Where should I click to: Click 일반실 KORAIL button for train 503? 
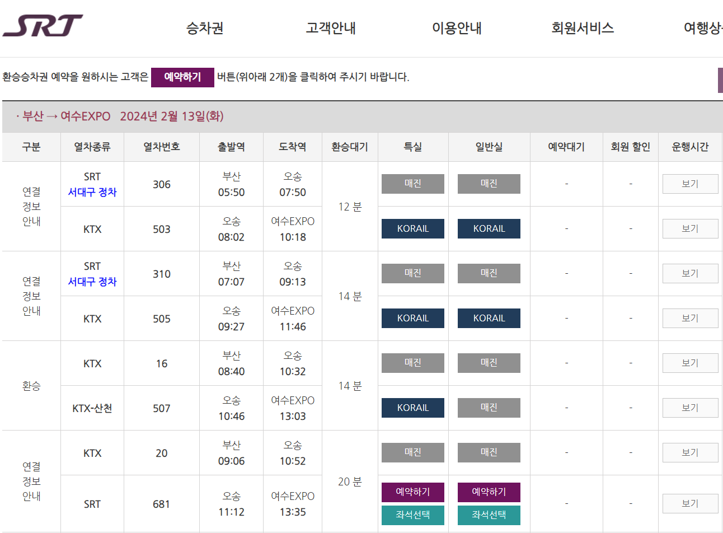coord(489,228)
